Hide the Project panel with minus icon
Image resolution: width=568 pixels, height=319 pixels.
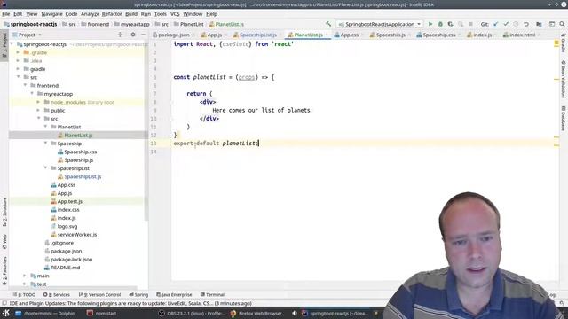click(144, 35)
